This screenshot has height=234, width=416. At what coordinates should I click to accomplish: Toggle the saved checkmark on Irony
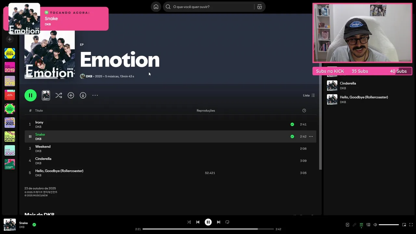point(292,124)
